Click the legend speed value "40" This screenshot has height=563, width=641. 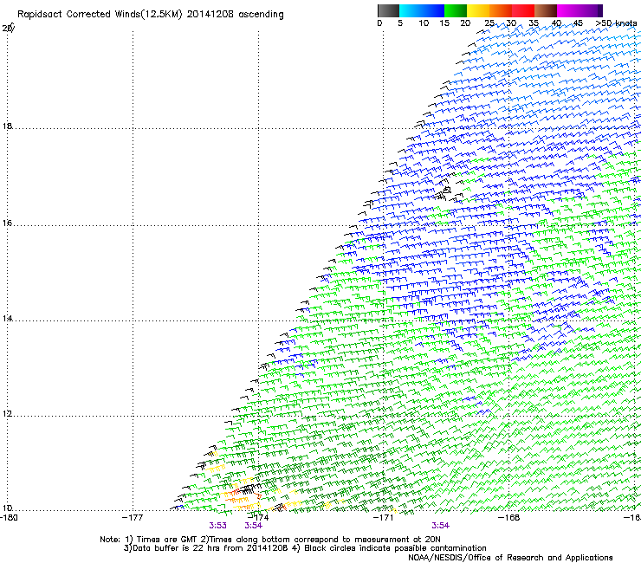(x=556, y=23)
